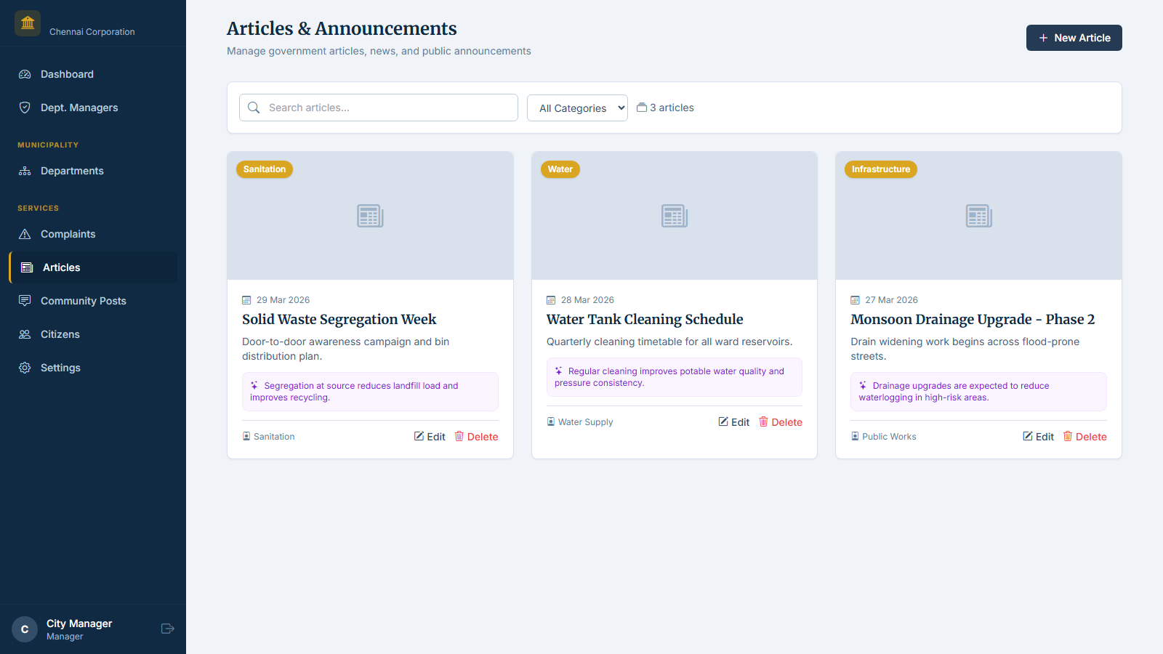Click the magnifier icon in the search bar
This screenshot has width=1163, height=654.
point(254,108)
